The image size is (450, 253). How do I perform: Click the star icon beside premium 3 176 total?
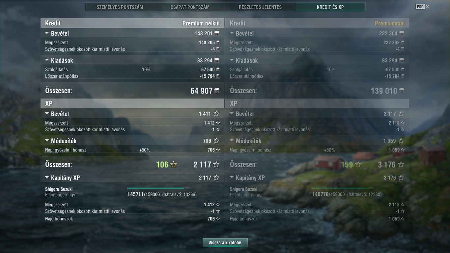(401, 164)
